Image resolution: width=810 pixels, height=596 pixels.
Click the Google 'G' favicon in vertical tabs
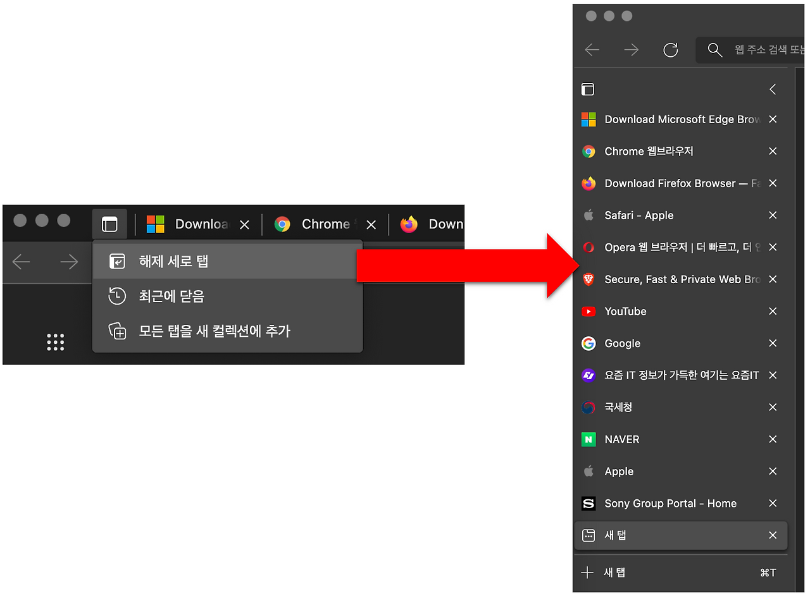pyautogui.click(x=589, y=344)
